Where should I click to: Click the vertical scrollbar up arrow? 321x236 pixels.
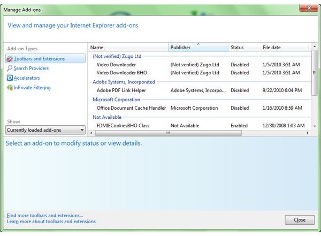click(314, 47)
